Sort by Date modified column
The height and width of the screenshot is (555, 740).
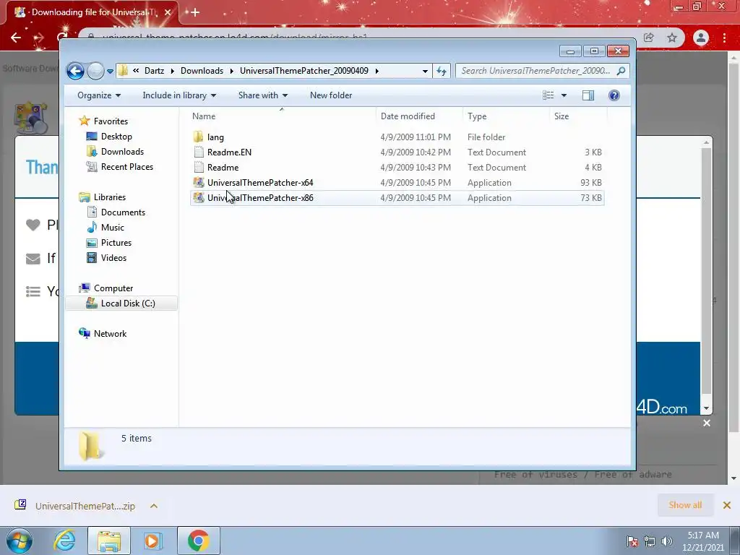click(420, 116)
